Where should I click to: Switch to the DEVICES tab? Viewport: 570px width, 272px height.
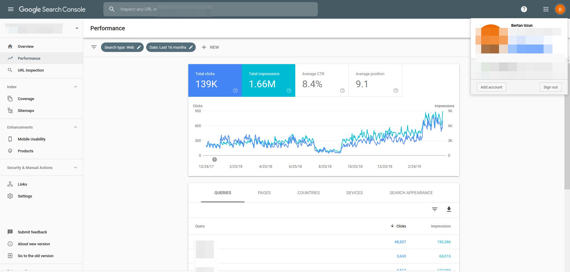click(x=355, y=193)
